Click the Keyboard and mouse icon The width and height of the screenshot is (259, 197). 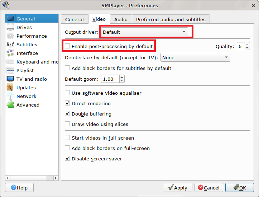10,62
